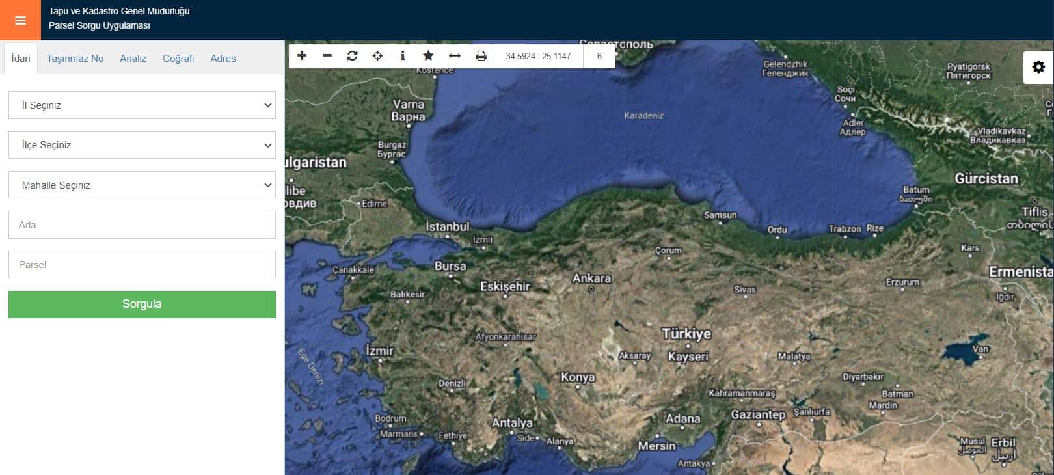Open the Coğrafi tab
1054x475 pixels.
tap(178, 59)
